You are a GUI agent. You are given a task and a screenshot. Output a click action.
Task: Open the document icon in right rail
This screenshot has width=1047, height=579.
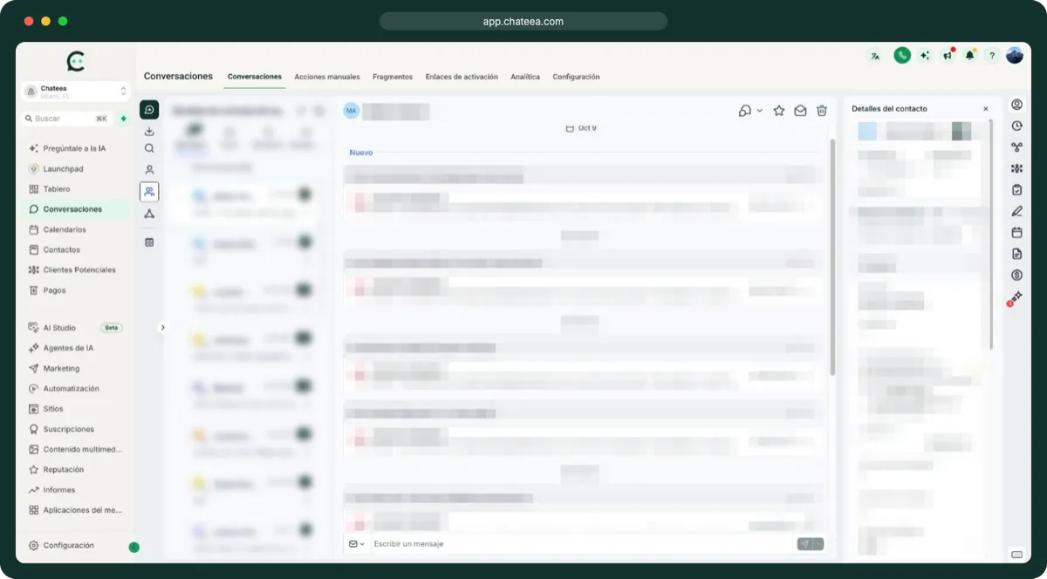pyautogui.click(x=1016, y=254)
